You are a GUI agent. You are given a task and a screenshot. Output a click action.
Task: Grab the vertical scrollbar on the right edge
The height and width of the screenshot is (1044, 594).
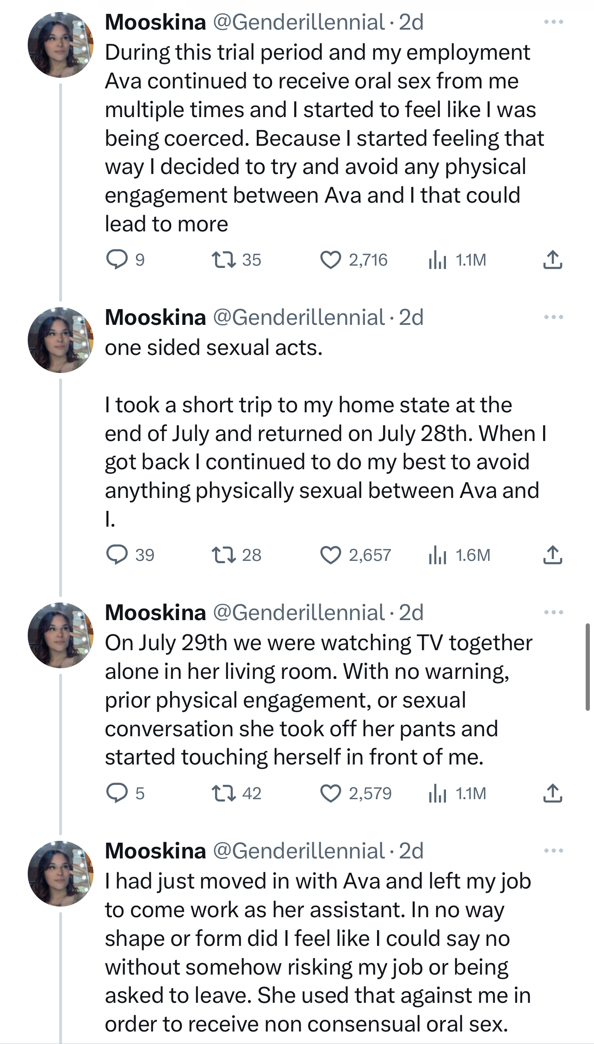(588, 667)
